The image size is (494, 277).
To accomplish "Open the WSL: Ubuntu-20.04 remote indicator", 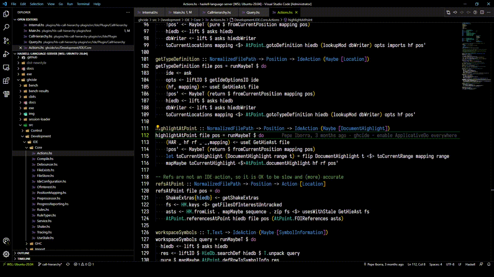I will 18,264.
